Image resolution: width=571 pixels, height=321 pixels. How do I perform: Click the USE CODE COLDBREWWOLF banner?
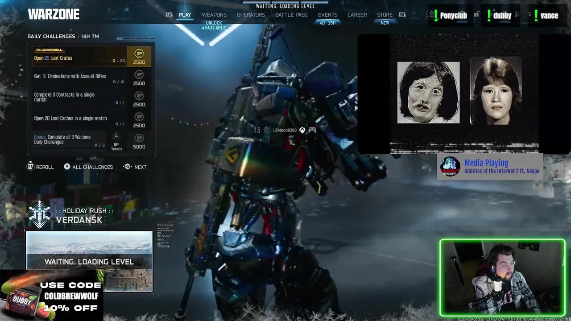click(x=70, y=296)
